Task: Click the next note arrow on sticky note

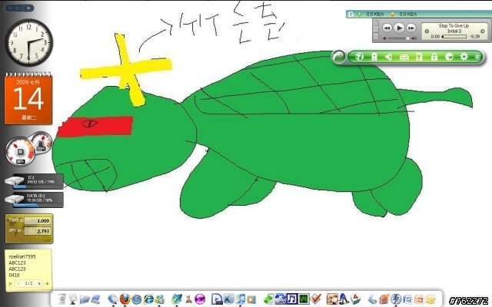Action: 39,283
